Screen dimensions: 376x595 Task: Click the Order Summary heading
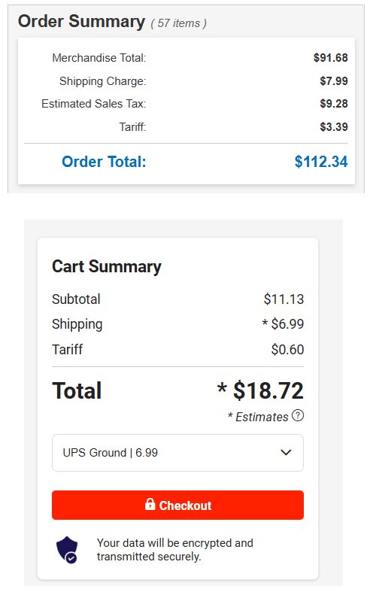point(81,21)
